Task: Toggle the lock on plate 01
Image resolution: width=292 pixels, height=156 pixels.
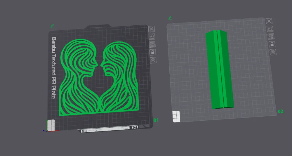Action: (153, 52)
